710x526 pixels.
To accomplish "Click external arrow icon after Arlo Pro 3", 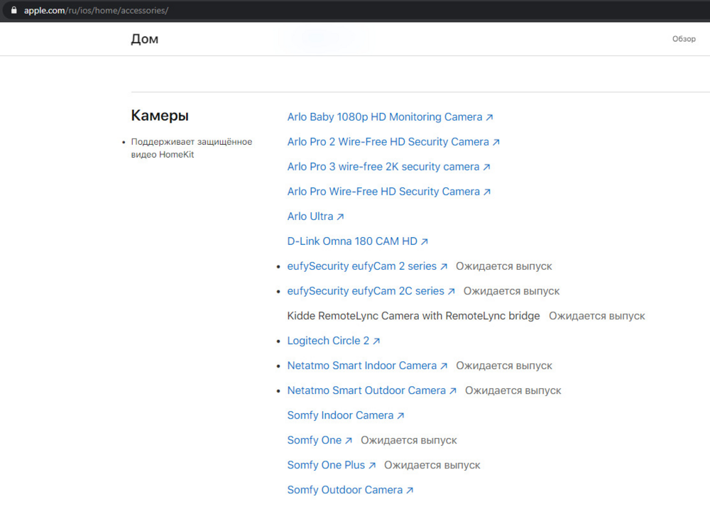I will [486, 167].
